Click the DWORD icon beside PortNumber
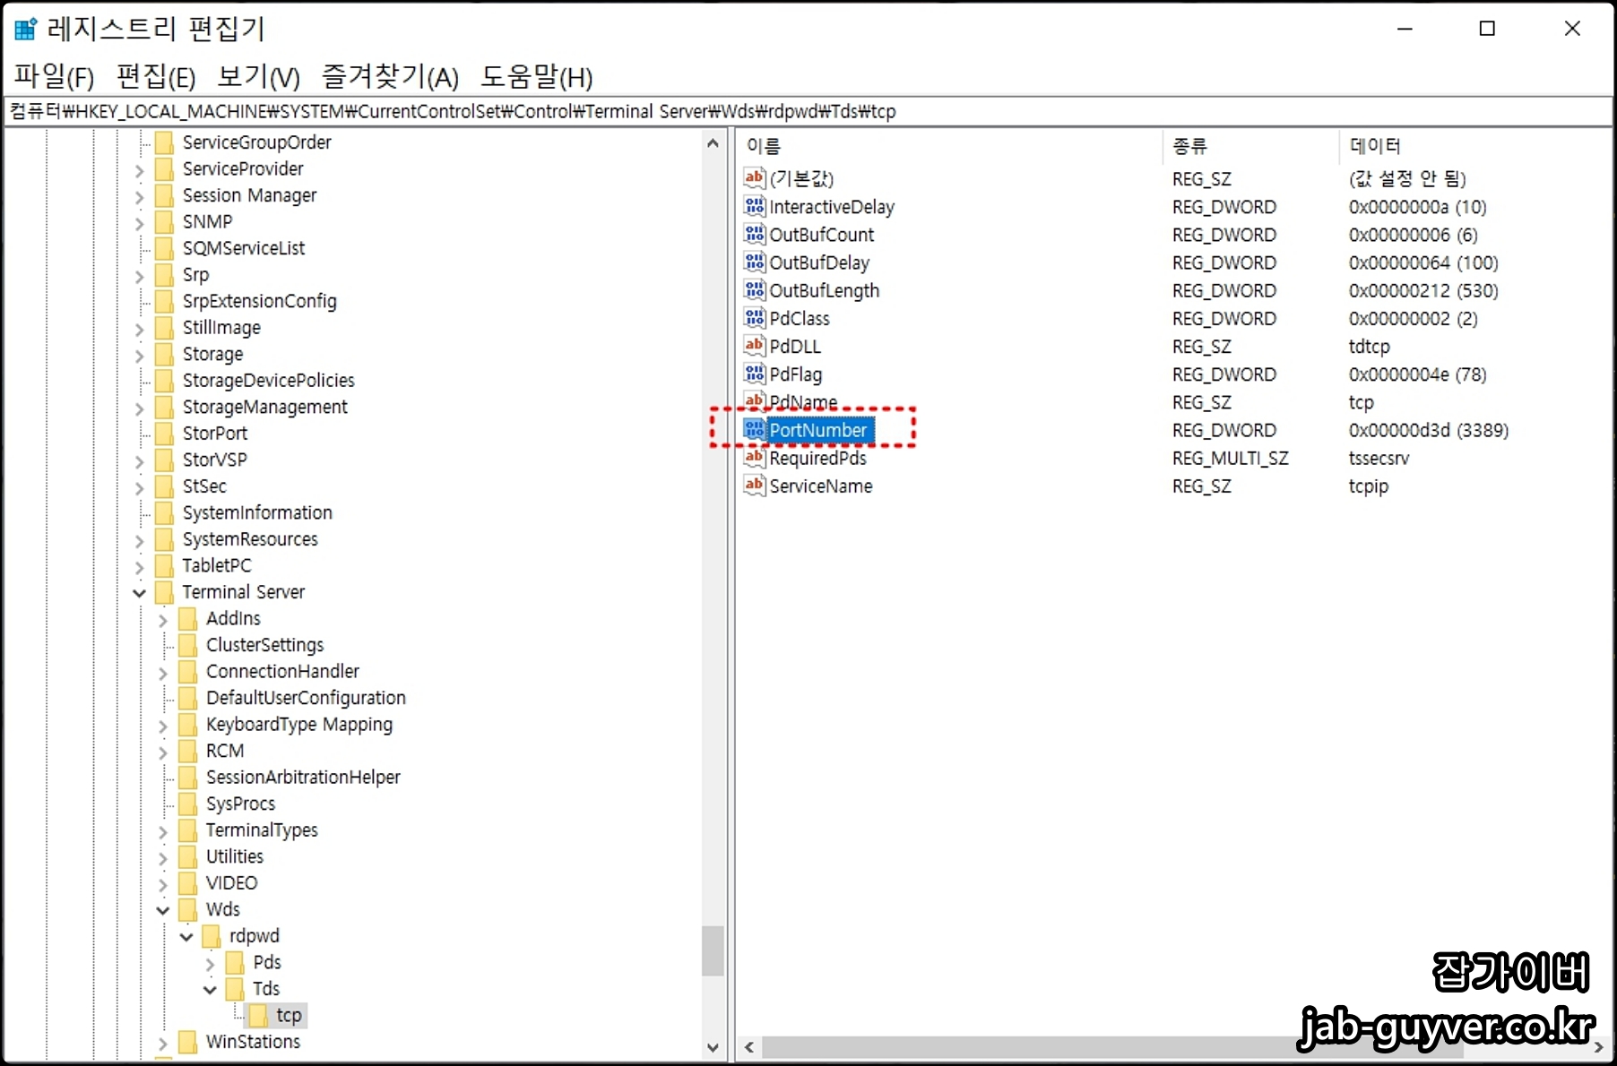The height and width of the screenshot is (1066, 1617). [755, 430]
